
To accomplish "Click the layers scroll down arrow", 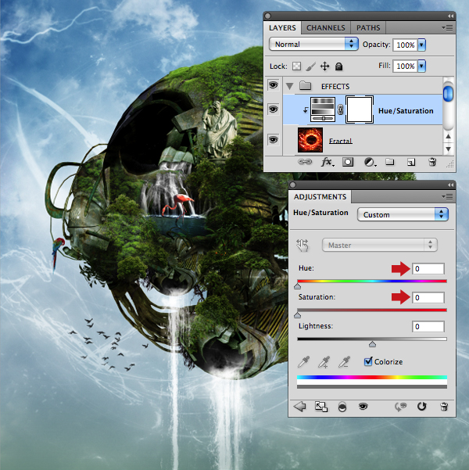I will point(448,149).
